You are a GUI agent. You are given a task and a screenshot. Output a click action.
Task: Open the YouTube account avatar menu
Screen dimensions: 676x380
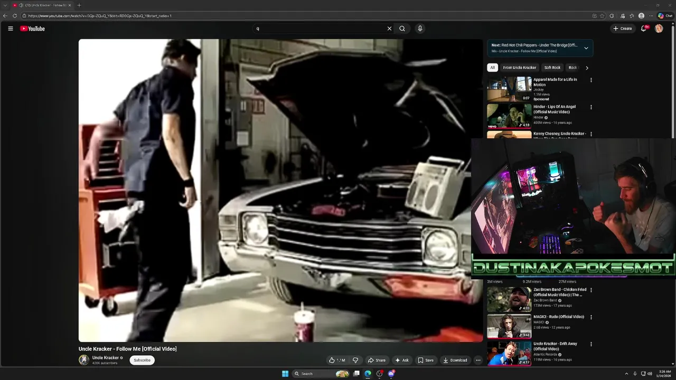(x=659, y=28)
